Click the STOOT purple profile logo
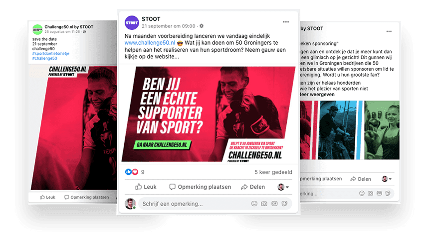Viewport: 429px width, 244px height. pos(132,23)
